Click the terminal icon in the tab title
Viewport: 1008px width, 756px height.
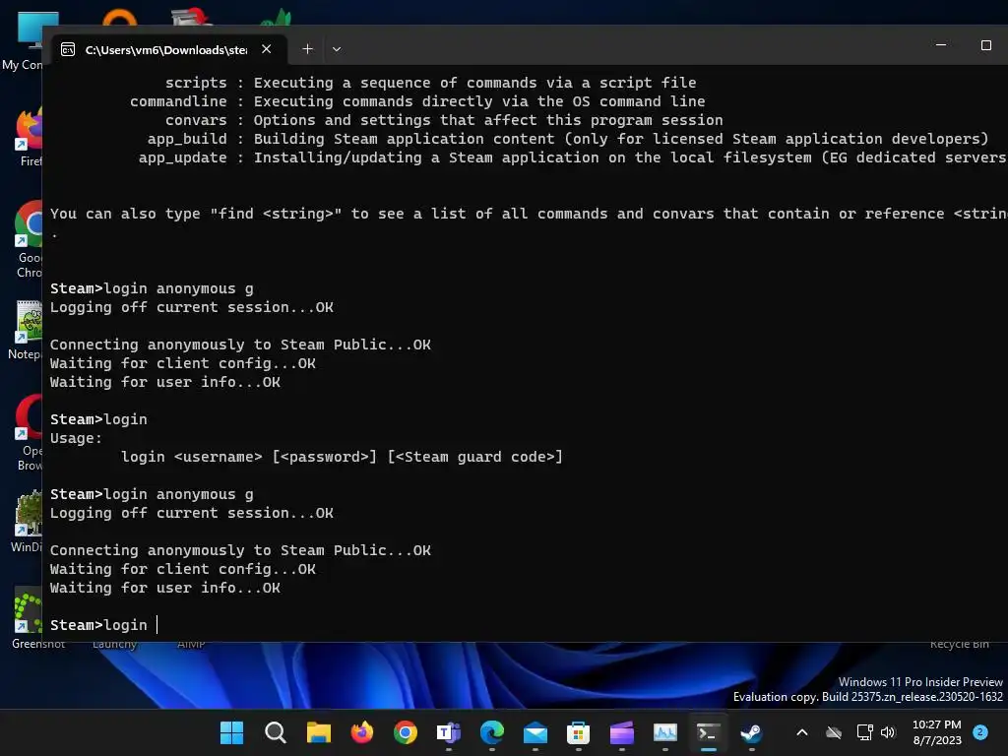[x=68, y=49]
